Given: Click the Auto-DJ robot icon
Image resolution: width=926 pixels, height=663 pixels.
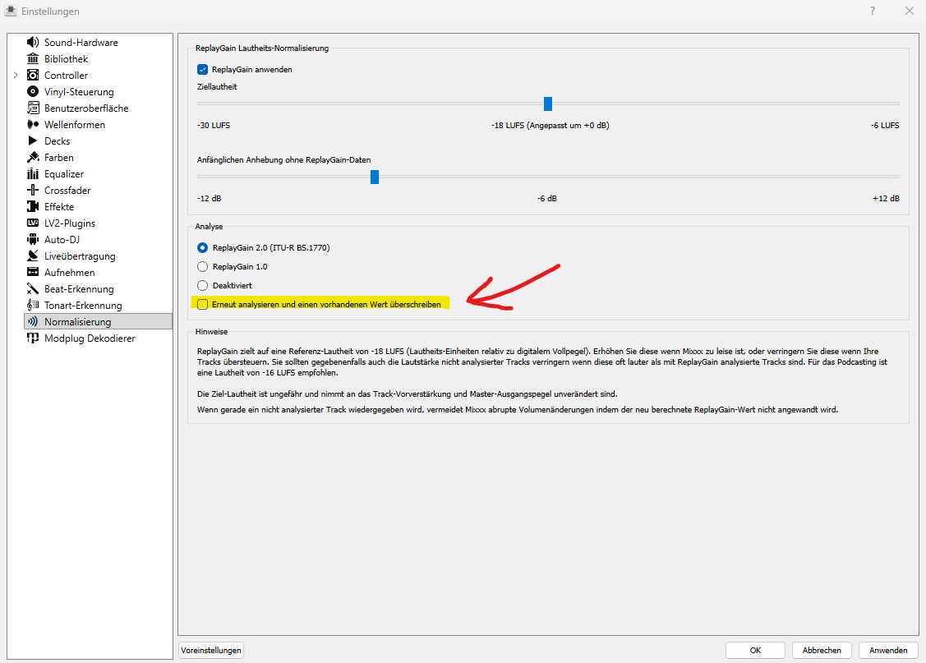Looking at the screenshot, I should (x=33, y=240).
